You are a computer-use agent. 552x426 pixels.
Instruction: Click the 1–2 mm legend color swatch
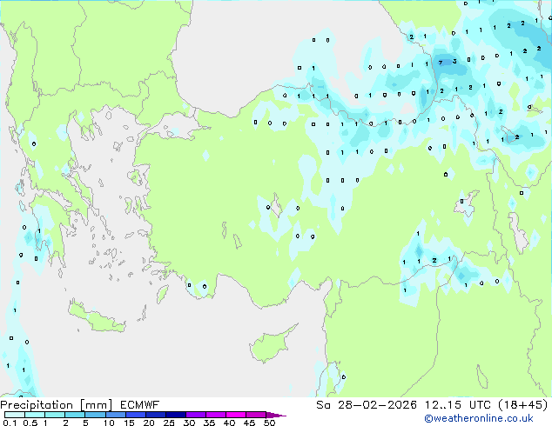(55, 415)
